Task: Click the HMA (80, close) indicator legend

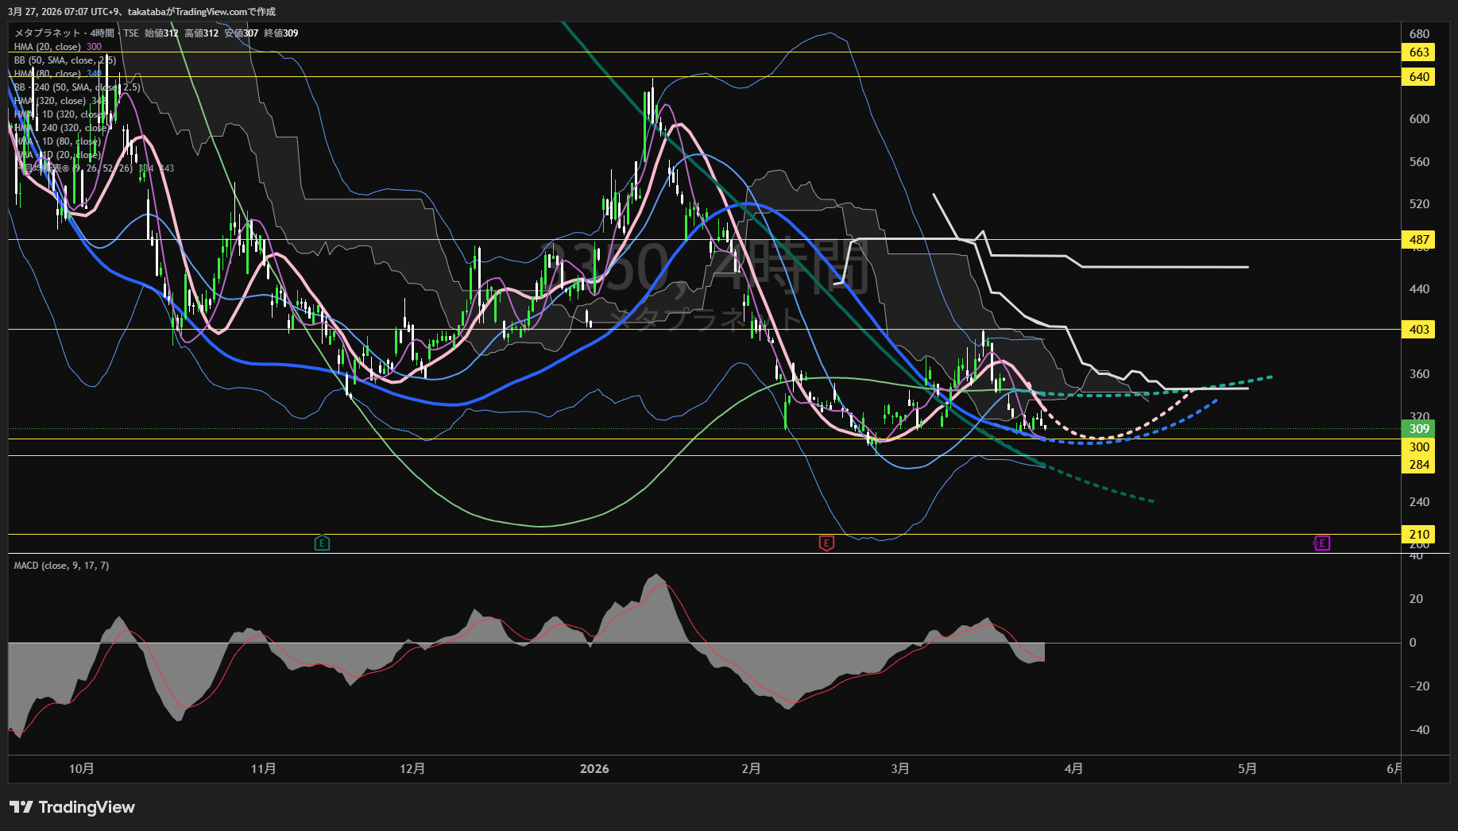Action: [x=48, y=74]
